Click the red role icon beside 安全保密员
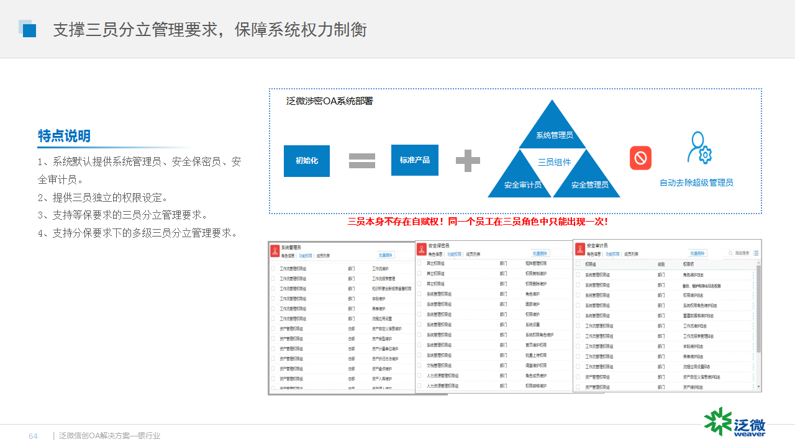Image resolution: width=795 pixels, height=447 pixels. 422,249
